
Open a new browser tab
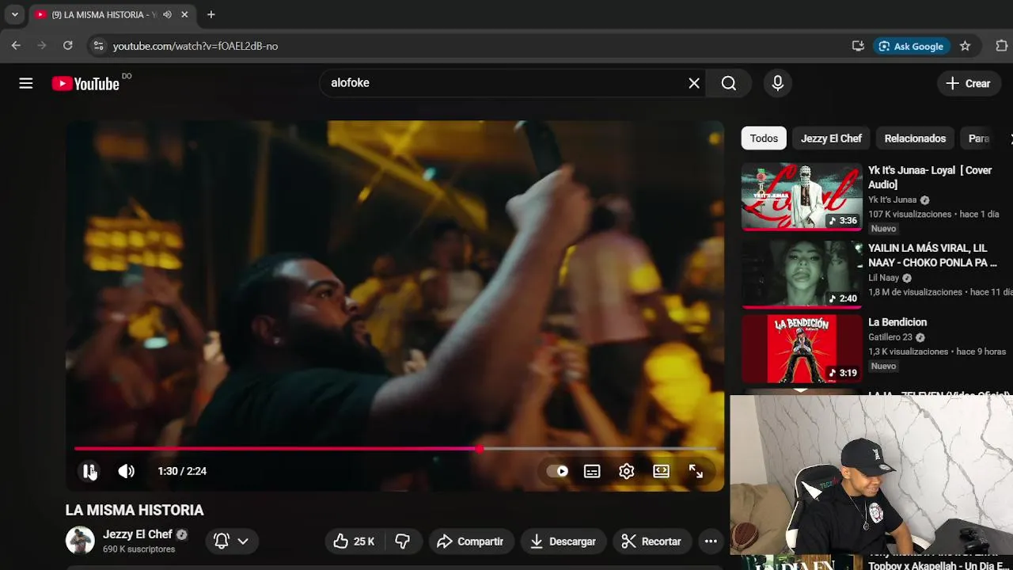pos(211,14)
